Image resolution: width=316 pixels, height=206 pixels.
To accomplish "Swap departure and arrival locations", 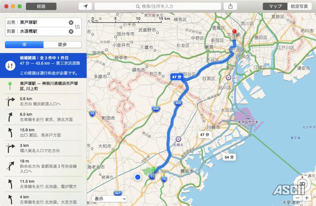I will point(77,27).
